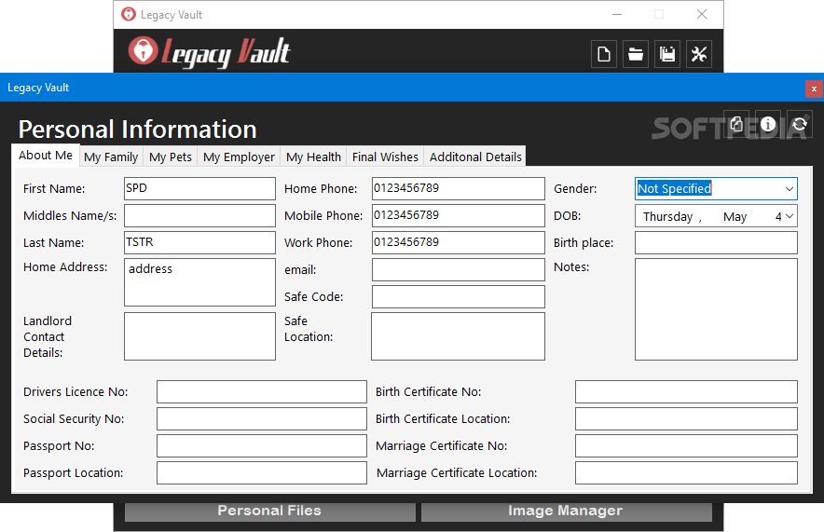This screenshot has height=532, width=824.
Task: Click inside the Notes text area
Action: [716, 309]
